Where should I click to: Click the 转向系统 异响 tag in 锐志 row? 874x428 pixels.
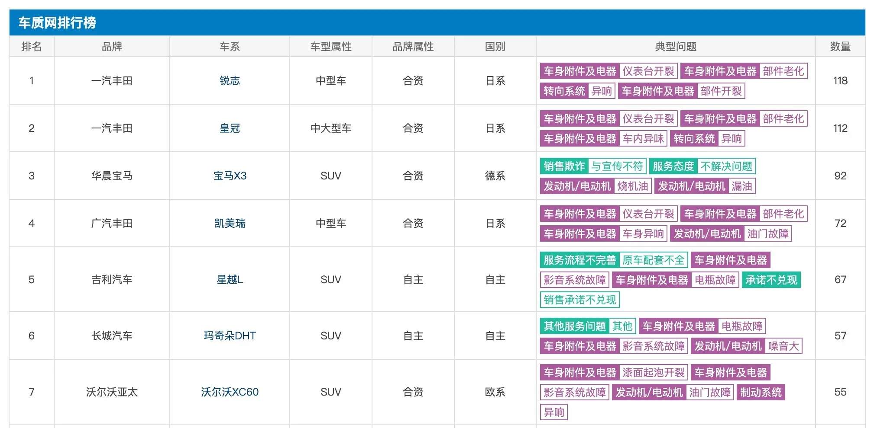577,91
